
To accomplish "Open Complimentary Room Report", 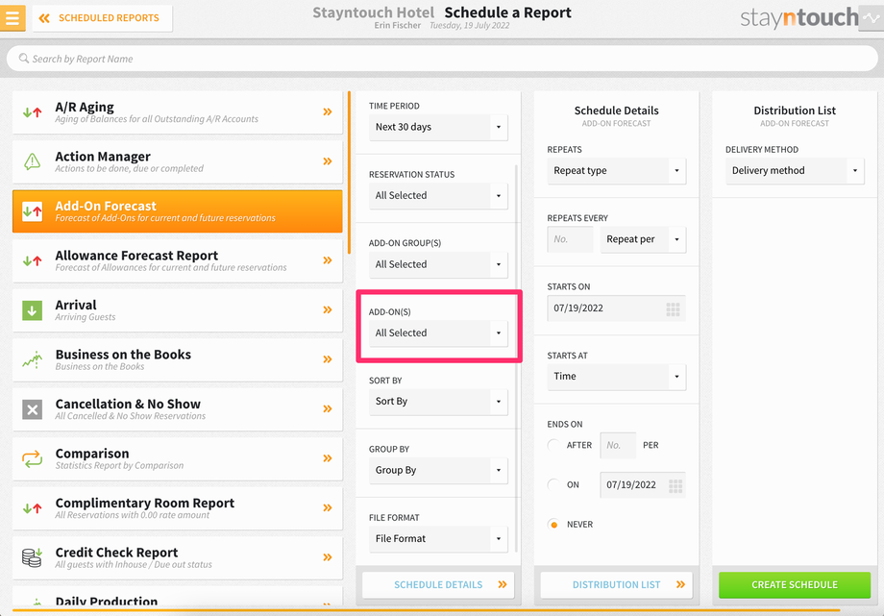I will 177,508.
